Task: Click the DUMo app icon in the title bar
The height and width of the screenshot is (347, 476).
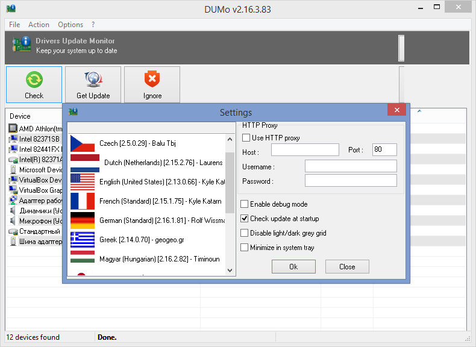Action: pos(11,8)
